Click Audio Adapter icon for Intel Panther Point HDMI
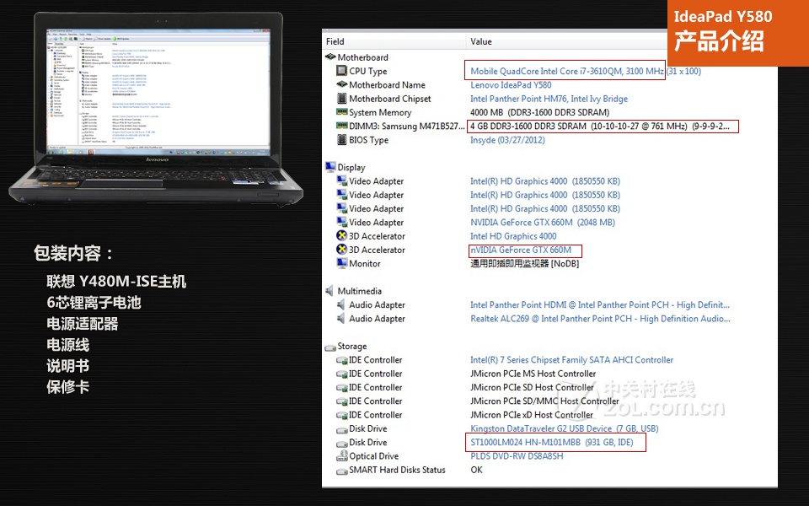The width and height of the screenshot is (809, 506). [340, 304]
